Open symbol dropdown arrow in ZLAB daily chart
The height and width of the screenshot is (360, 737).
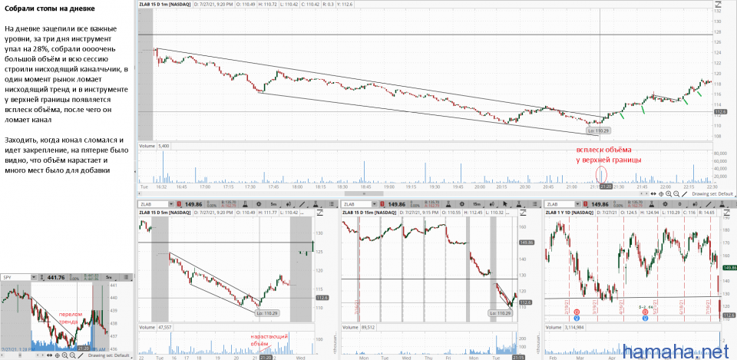(578, 204)
